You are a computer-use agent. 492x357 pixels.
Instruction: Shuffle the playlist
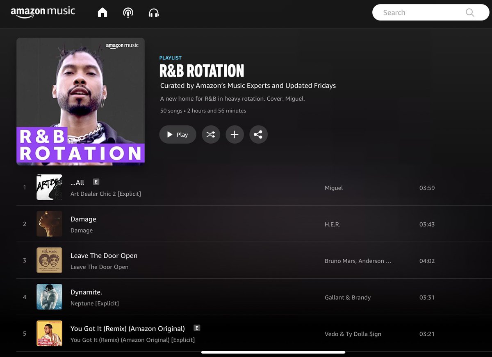point(211,134)
